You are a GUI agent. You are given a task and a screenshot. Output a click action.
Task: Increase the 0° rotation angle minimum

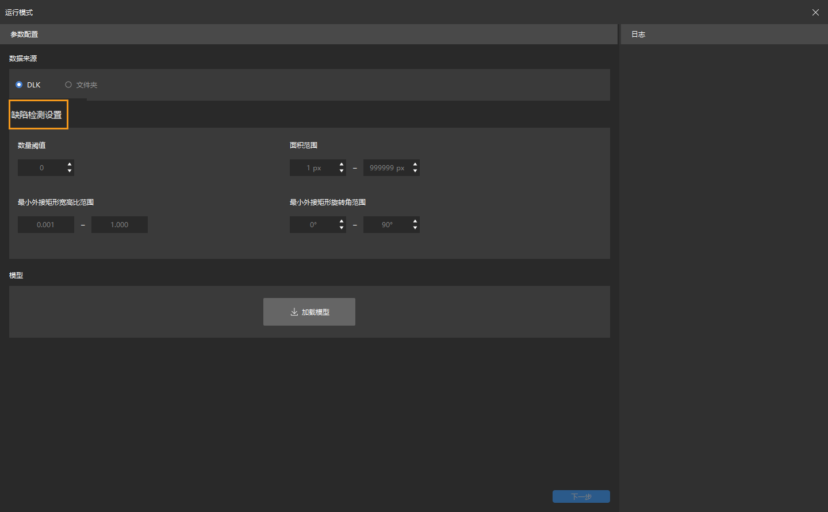tap(342, 221)
